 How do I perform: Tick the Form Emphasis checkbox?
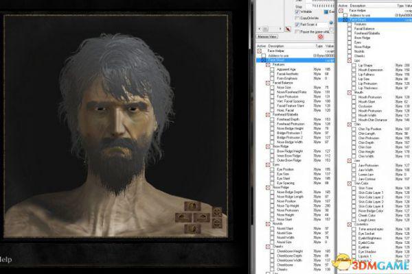[272, 78]
